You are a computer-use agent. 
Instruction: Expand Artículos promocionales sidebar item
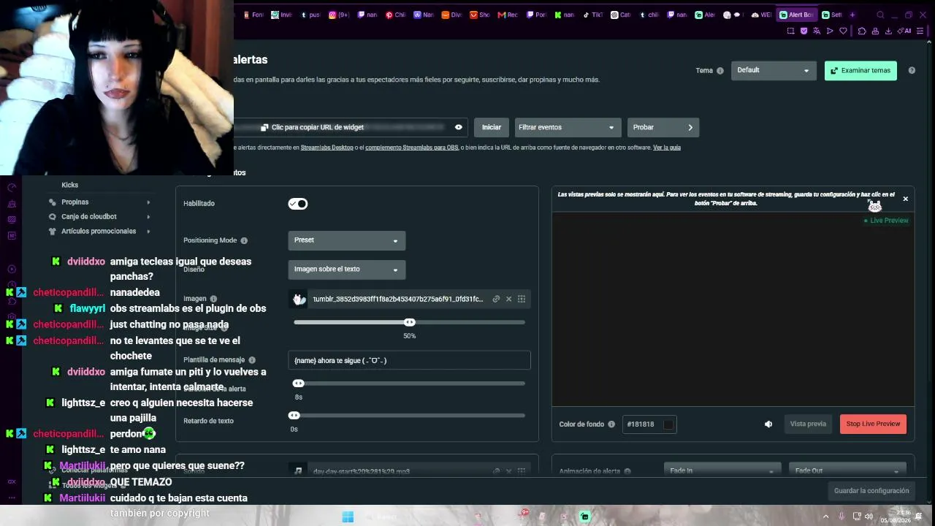[99, 232]
